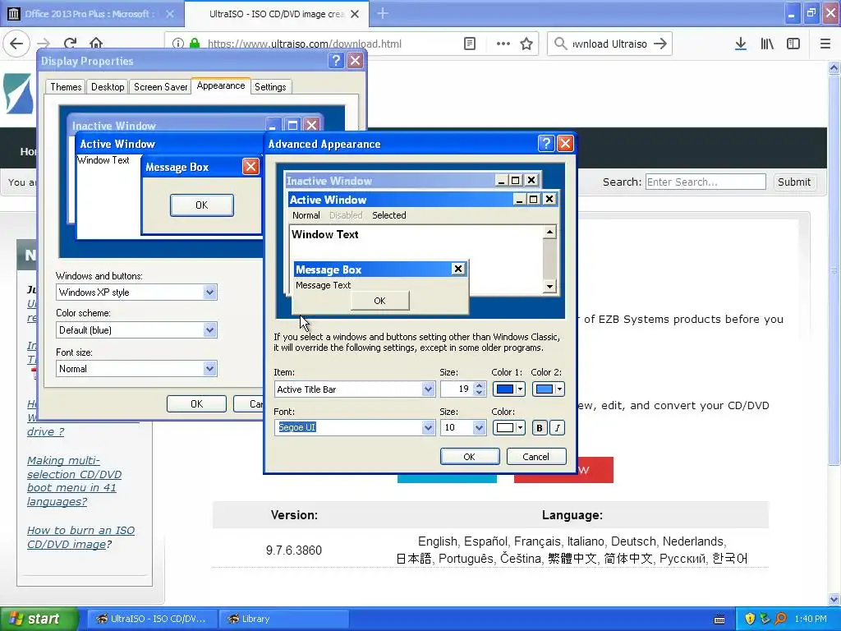
Task: Select the Library taskbar button
Action: click(284, 619)
